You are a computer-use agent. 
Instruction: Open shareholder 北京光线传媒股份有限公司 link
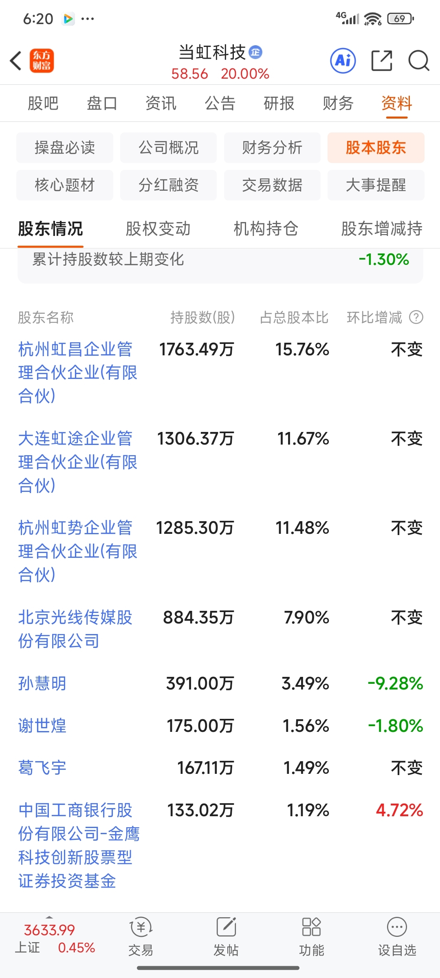click(75, 629)
